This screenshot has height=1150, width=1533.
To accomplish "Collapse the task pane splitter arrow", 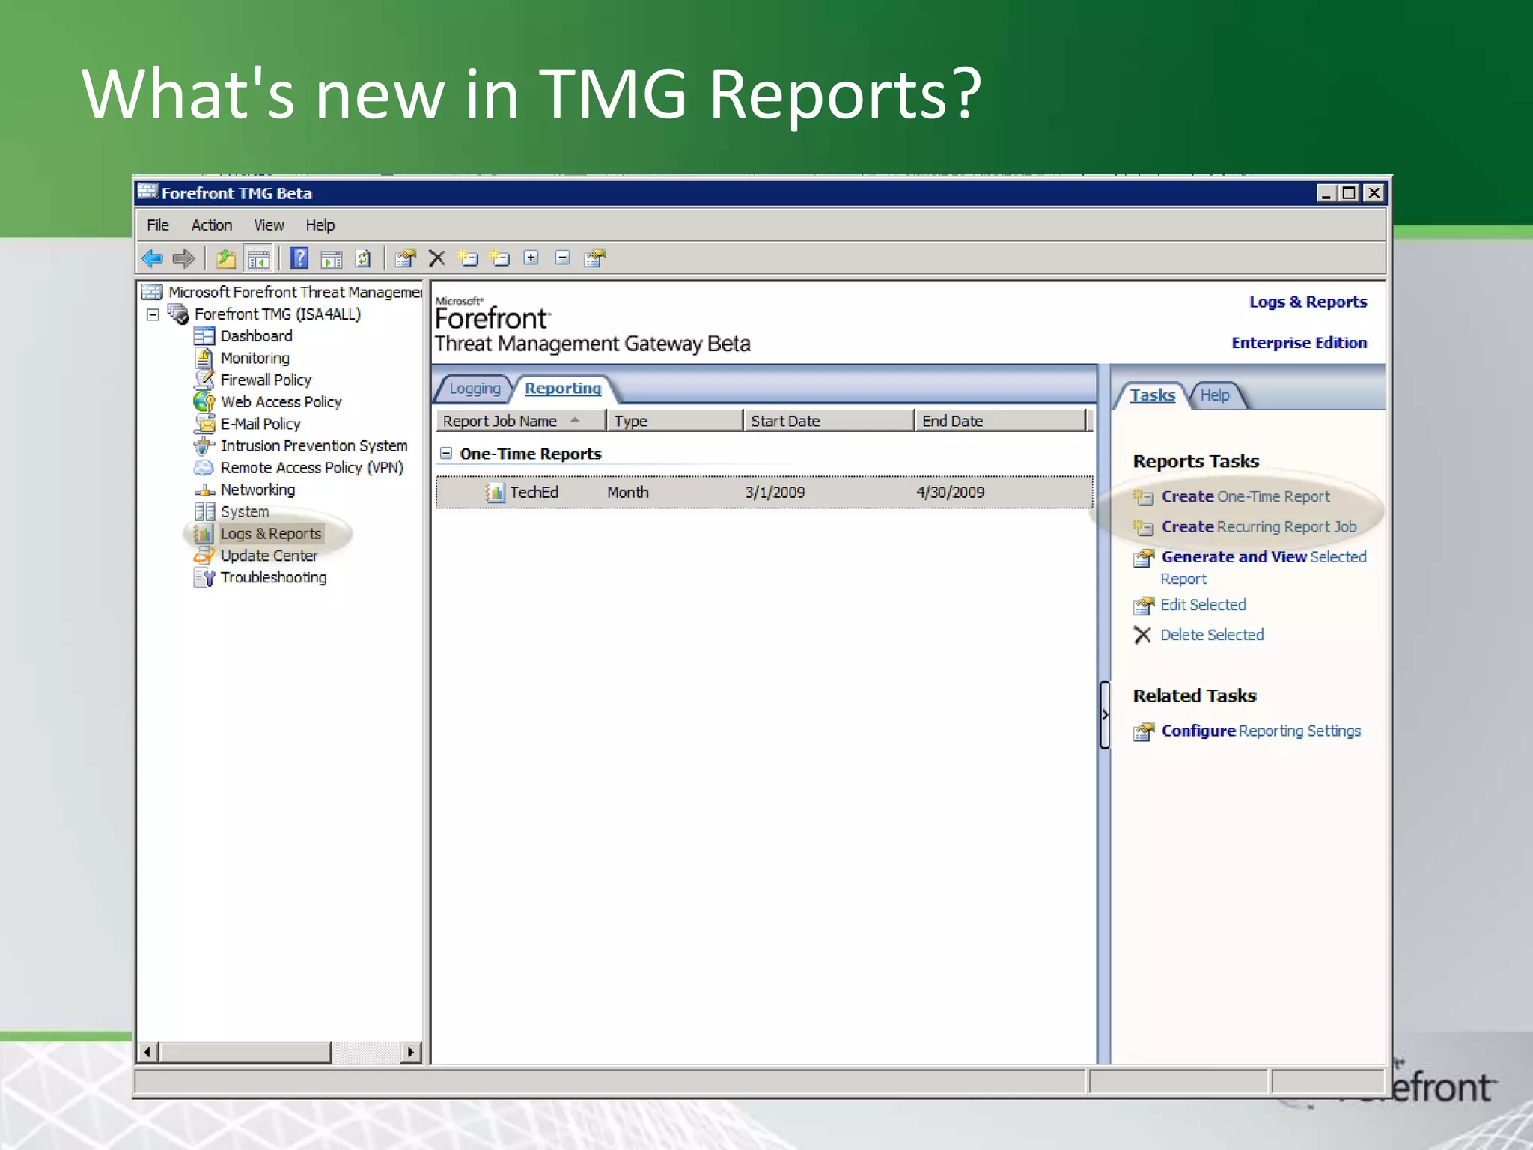I will click(1105, 714).
